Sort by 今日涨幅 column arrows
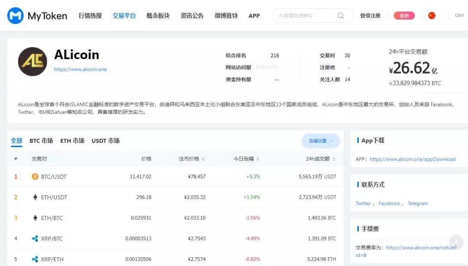This screenshot has height=266, width=468. pos(258,159)
